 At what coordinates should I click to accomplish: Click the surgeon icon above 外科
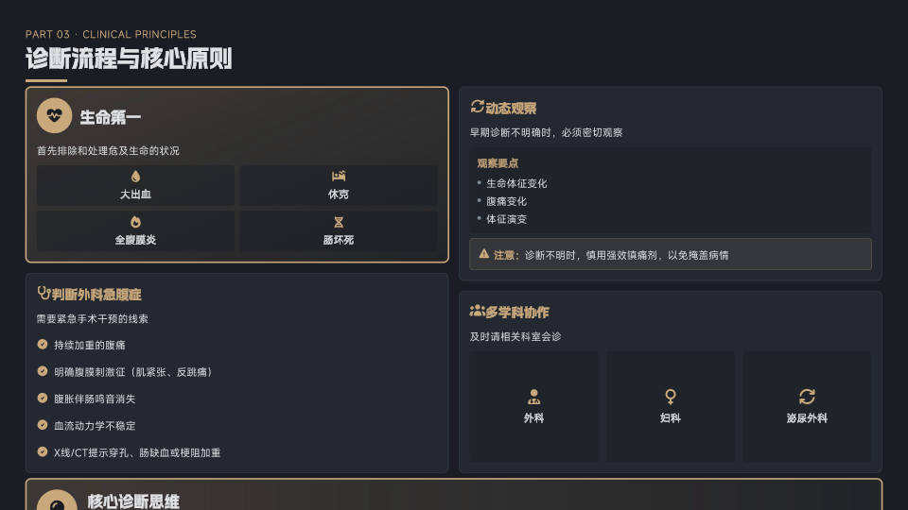click(x=534, y=397)
